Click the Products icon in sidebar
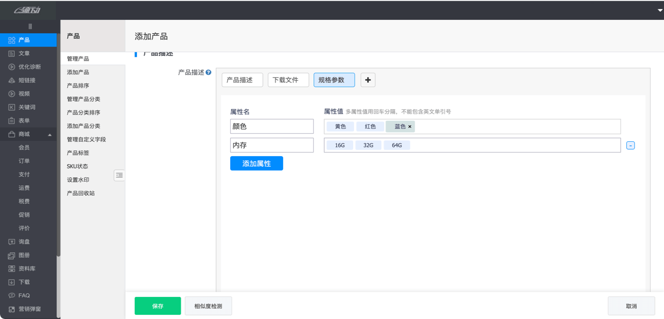 coord(12,40)
